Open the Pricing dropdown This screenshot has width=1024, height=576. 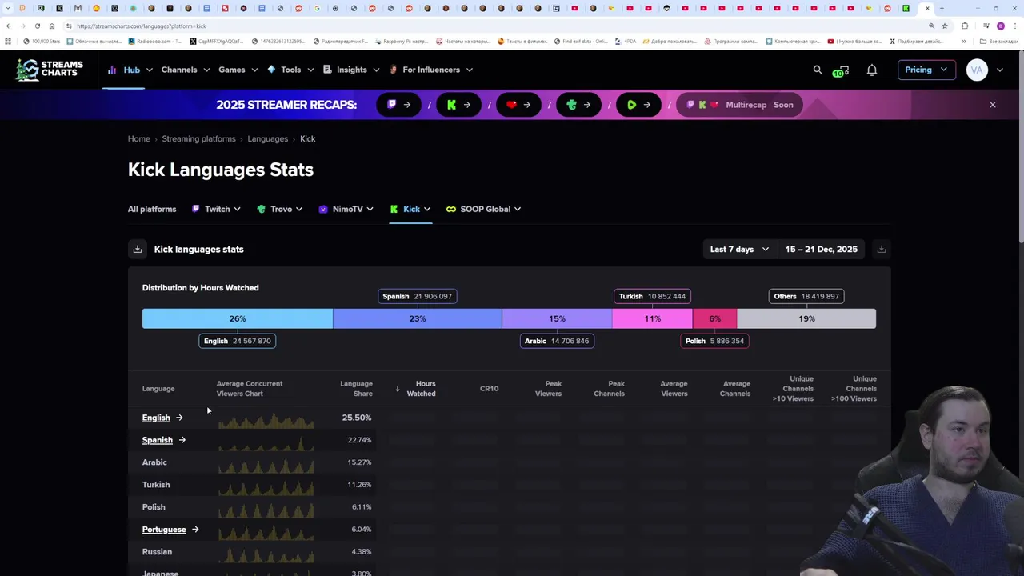click(926, 70)
